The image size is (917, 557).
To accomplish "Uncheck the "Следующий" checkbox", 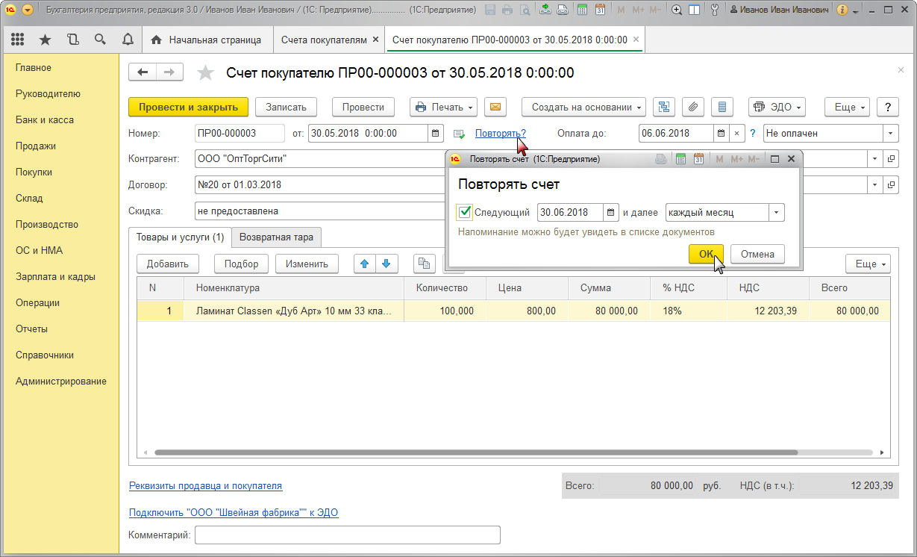I will [x=465, y=212].
